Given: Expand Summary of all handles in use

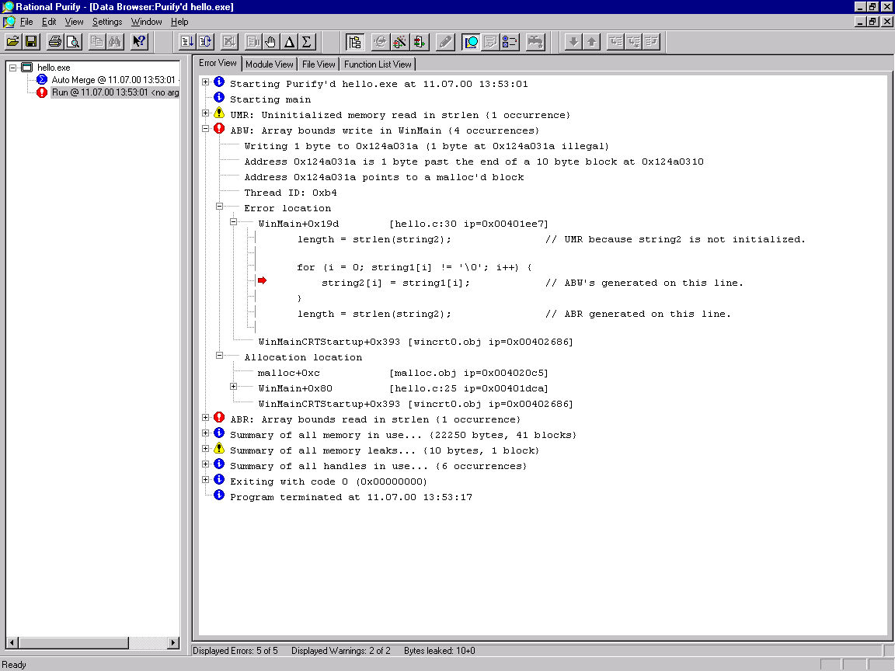Looking at the screenshot, I should (x=205, y=464).
